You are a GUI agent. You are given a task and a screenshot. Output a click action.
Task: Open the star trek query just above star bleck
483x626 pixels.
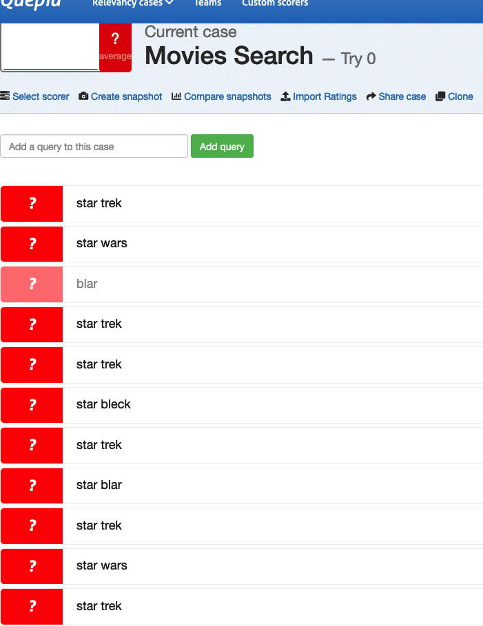pyautogui.click(x=242, y=364)
